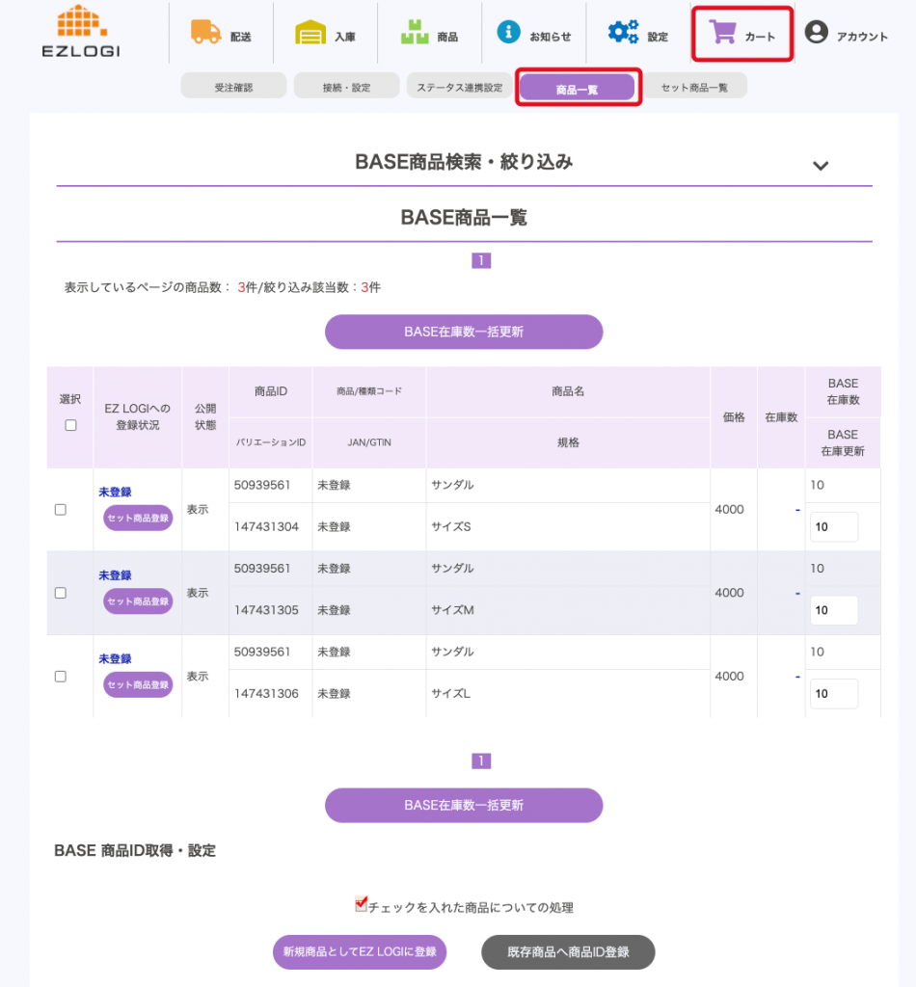Switch to the セット商品一覧 tab
Screen dimensions: 916x987
coord(694,87)
